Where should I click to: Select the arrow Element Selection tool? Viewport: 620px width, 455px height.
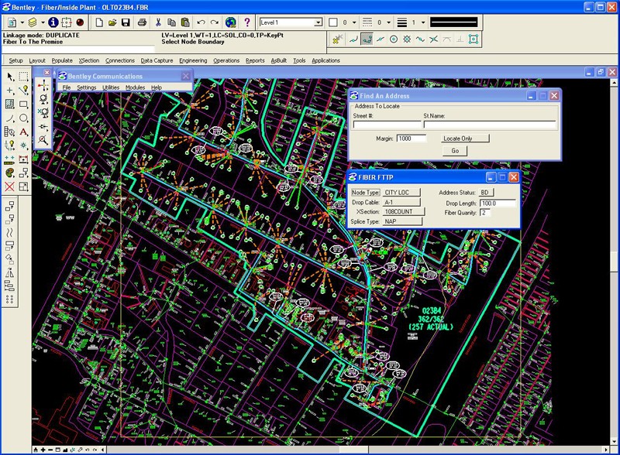[x=9, y=77]
